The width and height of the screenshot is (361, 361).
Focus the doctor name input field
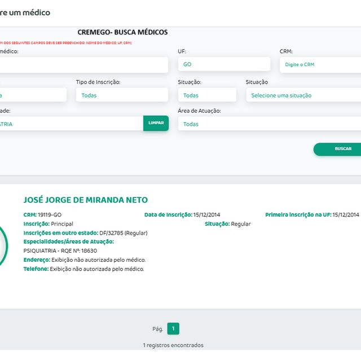84,65
